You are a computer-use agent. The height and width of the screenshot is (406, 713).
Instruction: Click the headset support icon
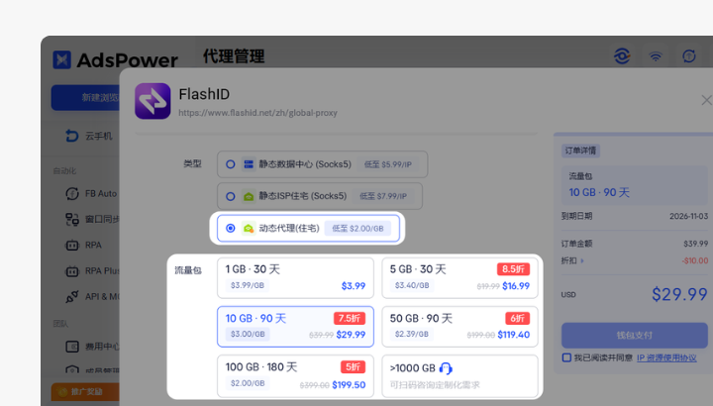446,368
